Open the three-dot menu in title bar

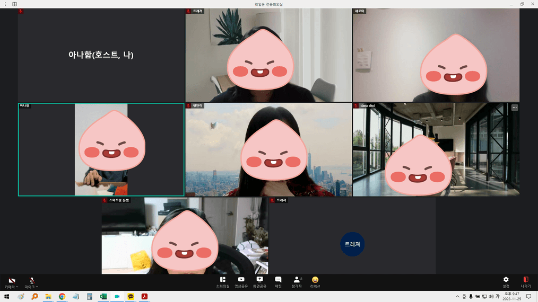coord(5,4)
